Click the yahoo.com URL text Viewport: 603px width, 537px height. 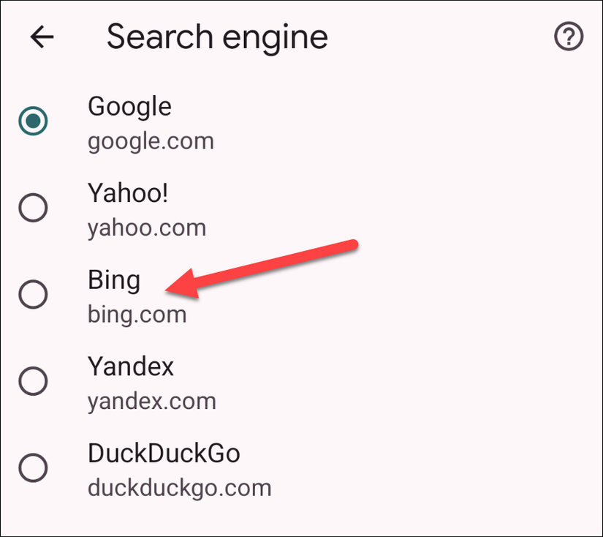click(x=147, y=228)
